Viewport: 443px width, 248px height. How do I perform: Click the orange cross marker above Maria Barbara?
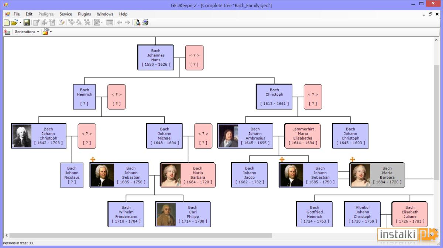click(x=352, y=160)
